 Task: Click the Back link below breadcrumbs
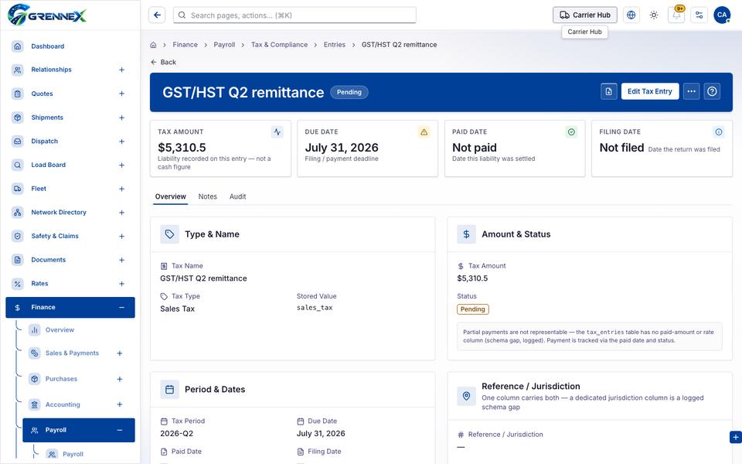coord(163,62)
